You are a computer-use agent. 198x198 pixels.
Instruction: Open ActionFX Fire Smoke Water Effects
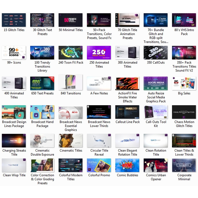tap(127, 83)
